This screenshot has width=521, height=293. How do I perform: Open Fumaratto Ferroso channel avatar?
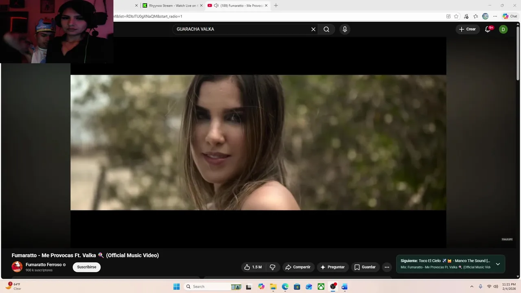pos(17,267)
